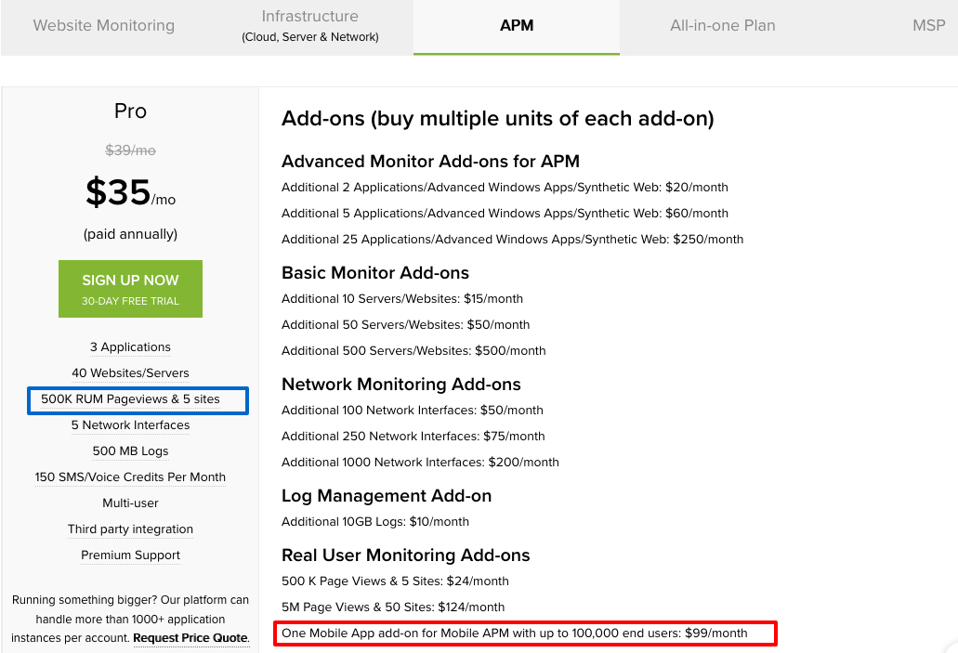
Task: Switch to the Website Monitoring tab
Action: click(x=103, y=25)
